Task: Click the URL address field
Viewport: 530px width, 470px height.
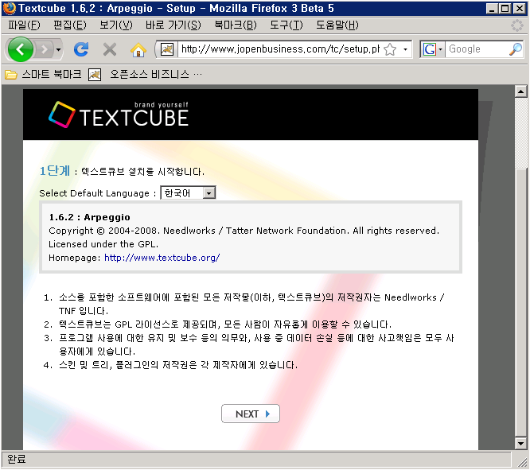Action: (x=280, y=49)
